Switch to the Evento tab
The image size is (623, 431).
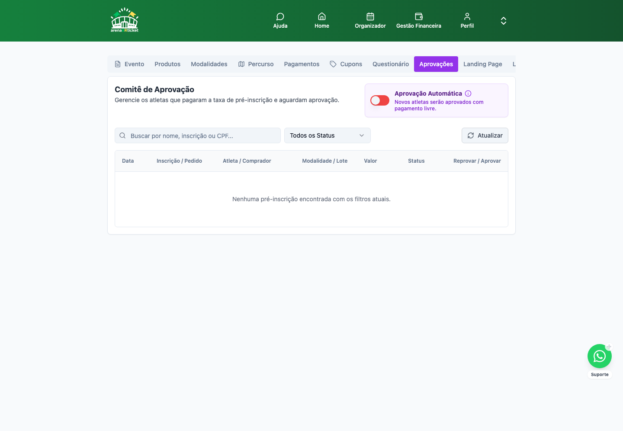pyautogui.click(x=129, y=64)
